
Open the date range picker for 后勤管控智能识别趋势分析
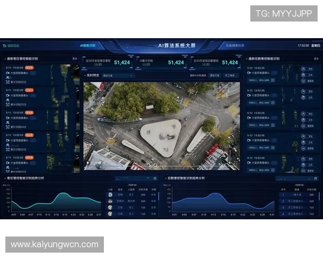(x=297, y=178)
